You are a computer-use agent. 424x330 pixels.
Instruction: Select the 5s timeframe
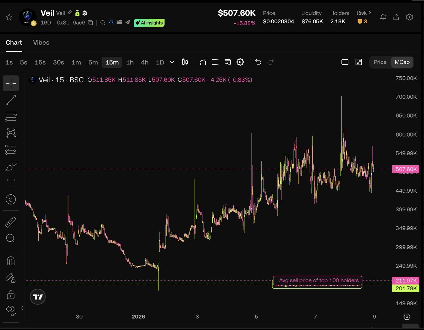point(24,62)
